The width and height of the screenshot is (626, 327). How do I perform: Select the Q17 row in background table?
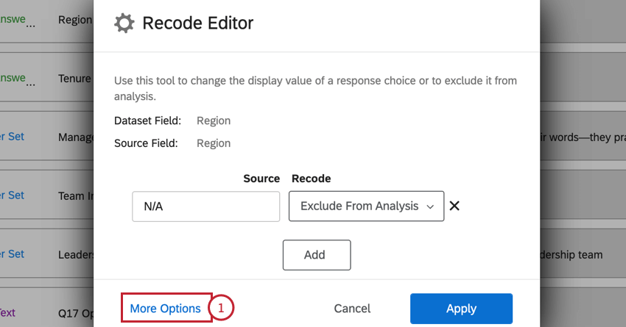click(x=75, y=312)
